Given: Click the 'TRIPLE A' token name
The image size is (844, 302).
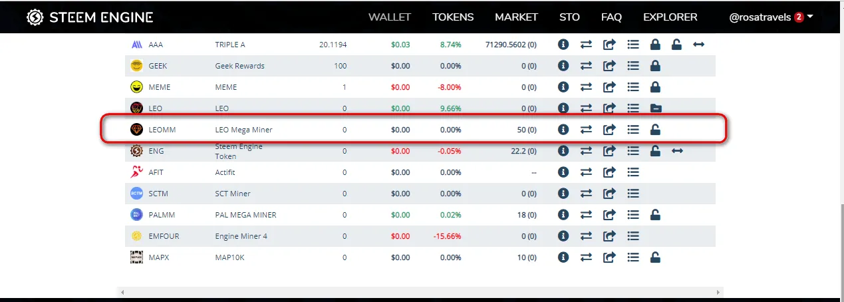Looking at the screenshot, I should click(230, 45).
